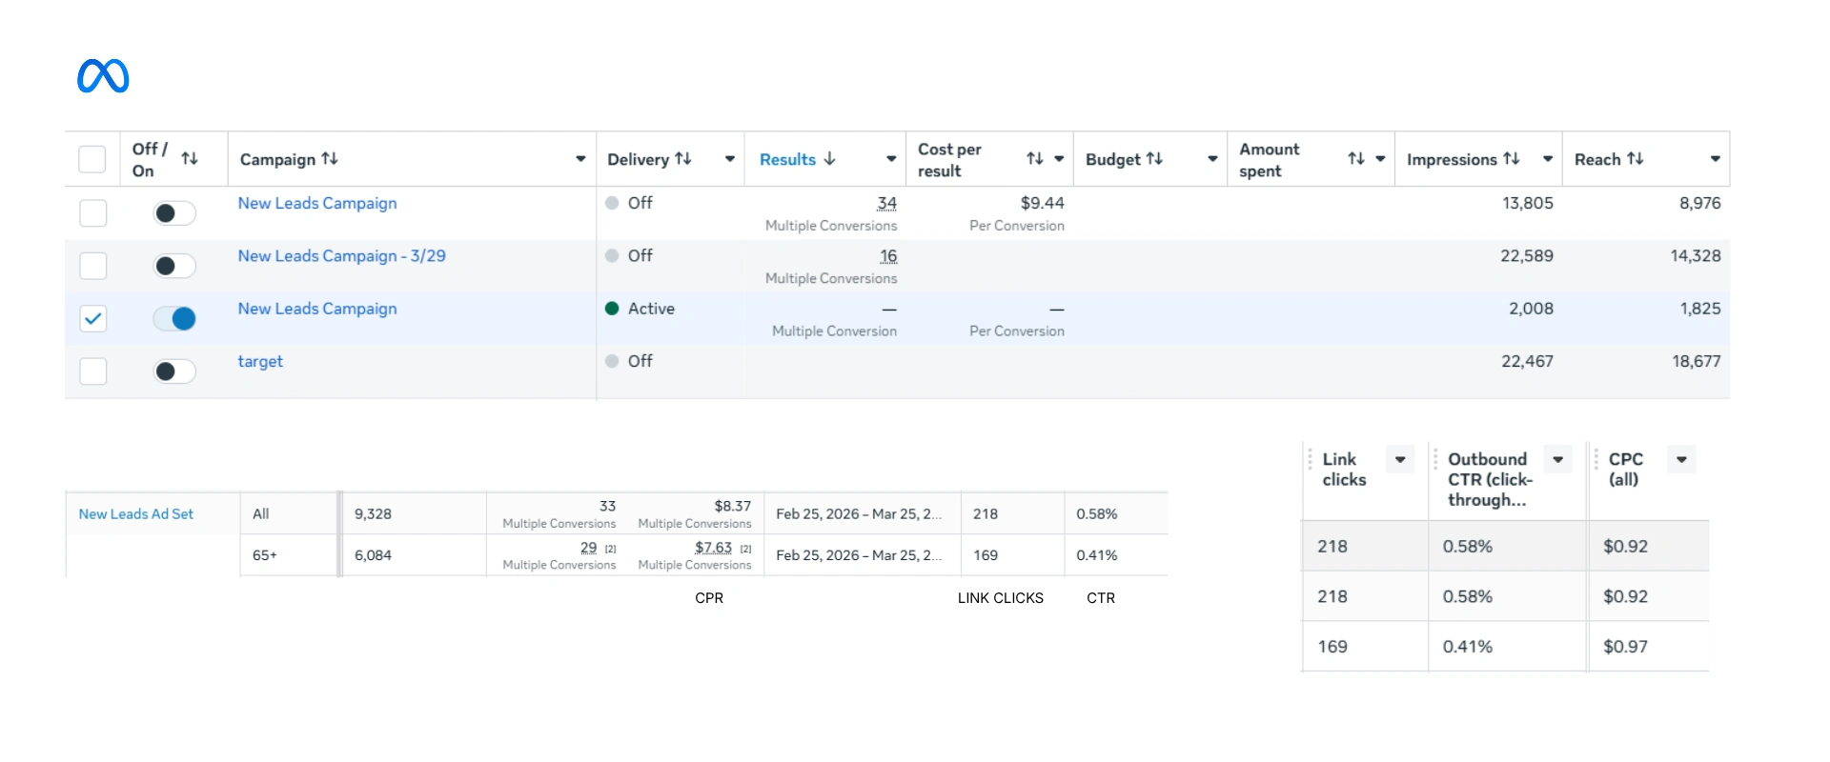The width and height of the screenshot is (1830, 762).
Task: Open the New Leads Campaign - 3/29 link
Action: 341,256
